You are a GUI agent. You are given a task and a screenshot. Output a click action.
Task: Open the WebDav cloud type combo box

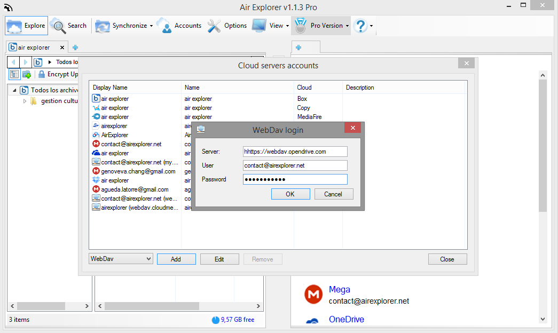pyautogui.click(x=121, y=259)
